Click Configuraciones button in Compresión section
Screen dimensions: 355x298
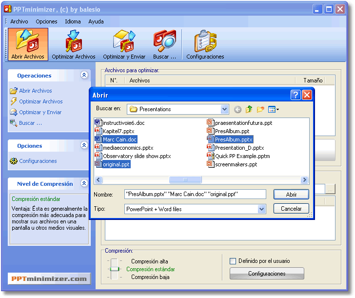point(267,274)
